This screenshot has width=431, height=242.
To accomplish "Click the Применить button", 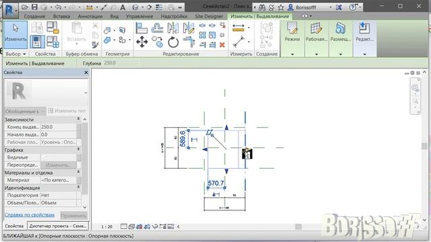I will click(x=73, y=215).
